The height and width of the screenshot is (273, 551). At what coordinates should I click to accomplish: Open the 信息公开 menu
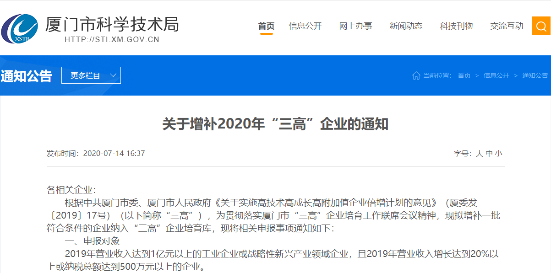coord(306,26)
